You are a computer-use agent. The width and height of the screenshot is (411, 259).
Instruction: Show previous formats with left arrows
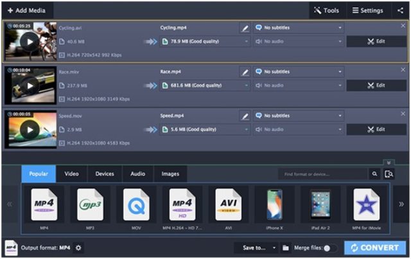coord(10,204)
